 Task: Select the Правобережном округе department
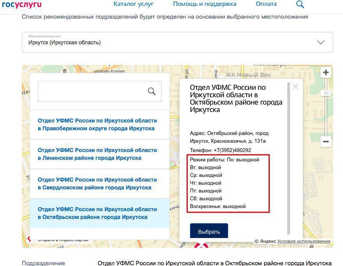coord(97,125)
